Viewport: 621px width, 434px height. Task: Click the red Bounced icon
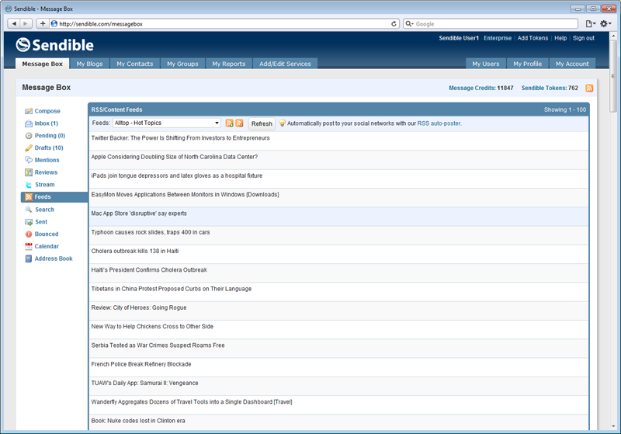(x=29, y=234)
